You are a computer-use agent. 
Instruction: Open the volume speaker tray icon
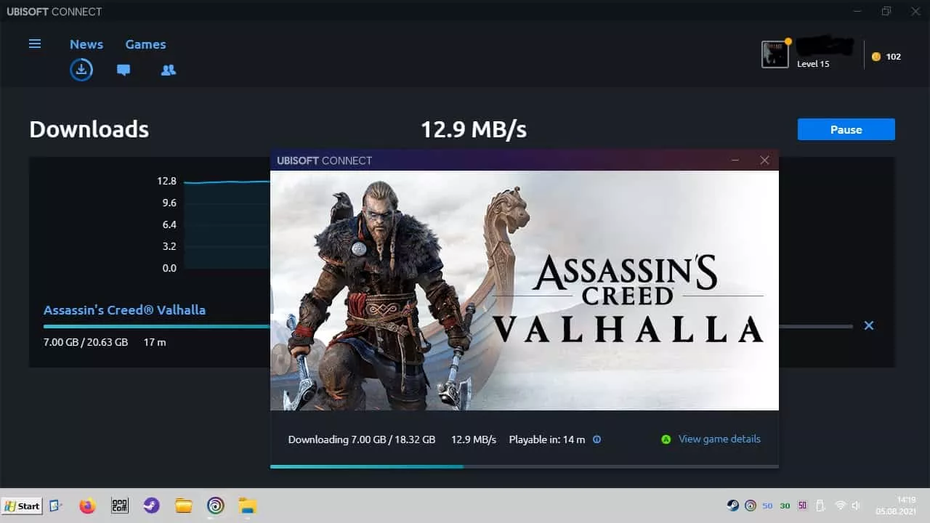856,506
